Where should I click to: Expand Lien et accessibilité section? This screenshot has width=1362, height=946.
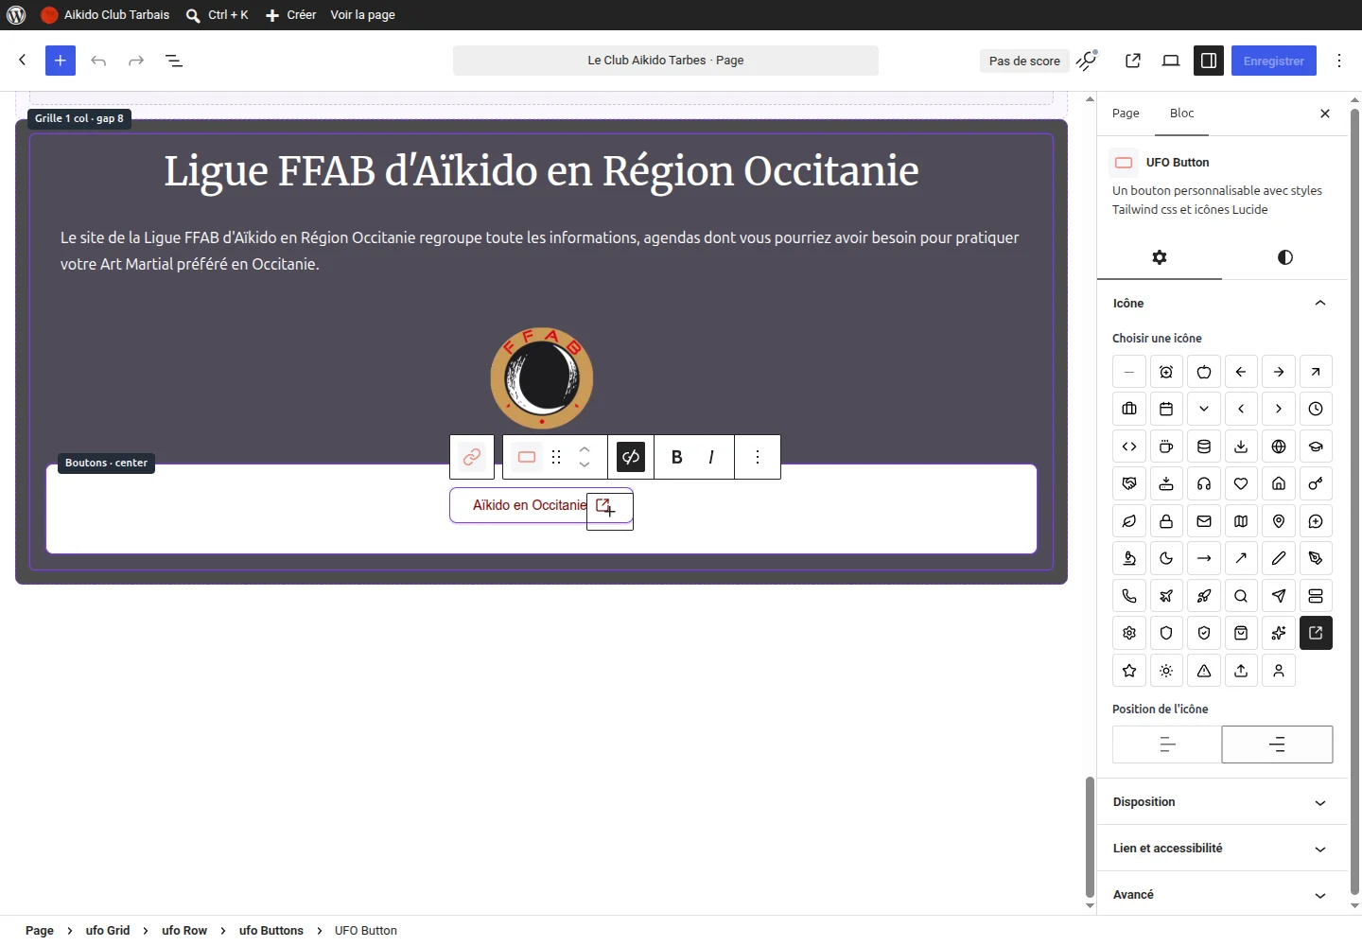(x=1222, y=849)
